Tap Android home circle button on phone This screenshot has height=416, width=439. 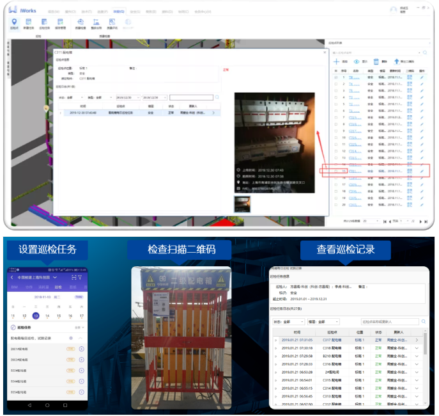(47, 405)
